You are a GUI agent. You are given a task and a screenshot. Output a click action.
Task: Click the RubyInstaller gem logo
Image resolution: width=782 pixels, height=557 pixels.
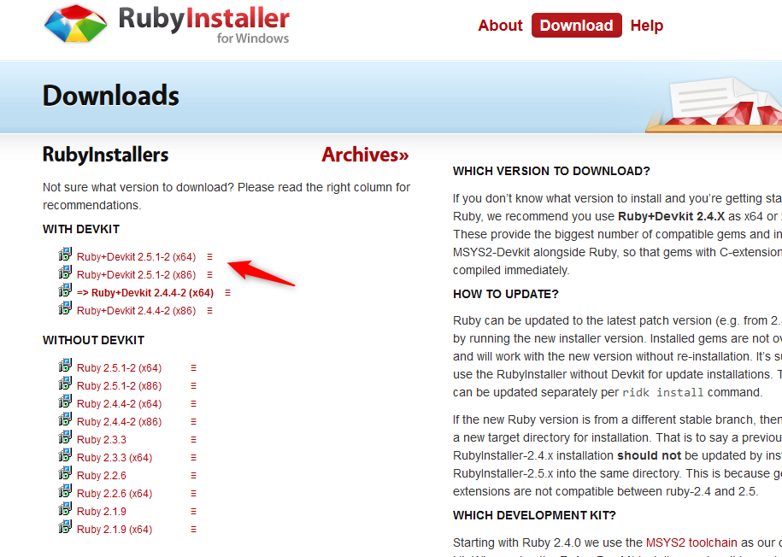point(76,23)
